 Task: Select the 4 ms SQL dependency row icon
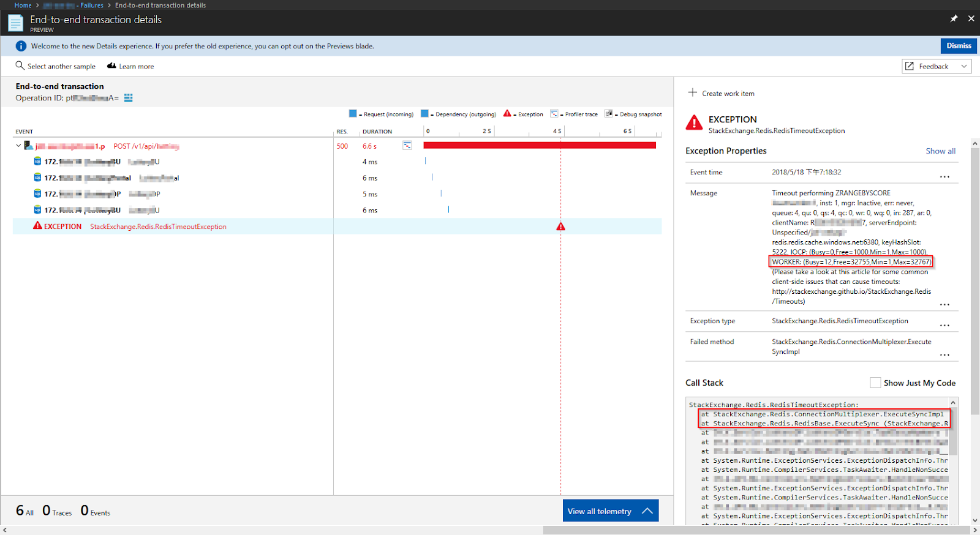(x=37, y=162)
